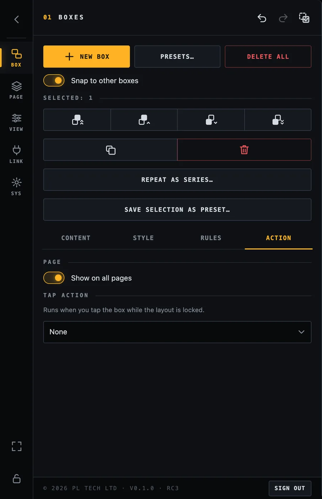Click the undo arrow icon
Screen dimensions: 322x499
point(262,18)
